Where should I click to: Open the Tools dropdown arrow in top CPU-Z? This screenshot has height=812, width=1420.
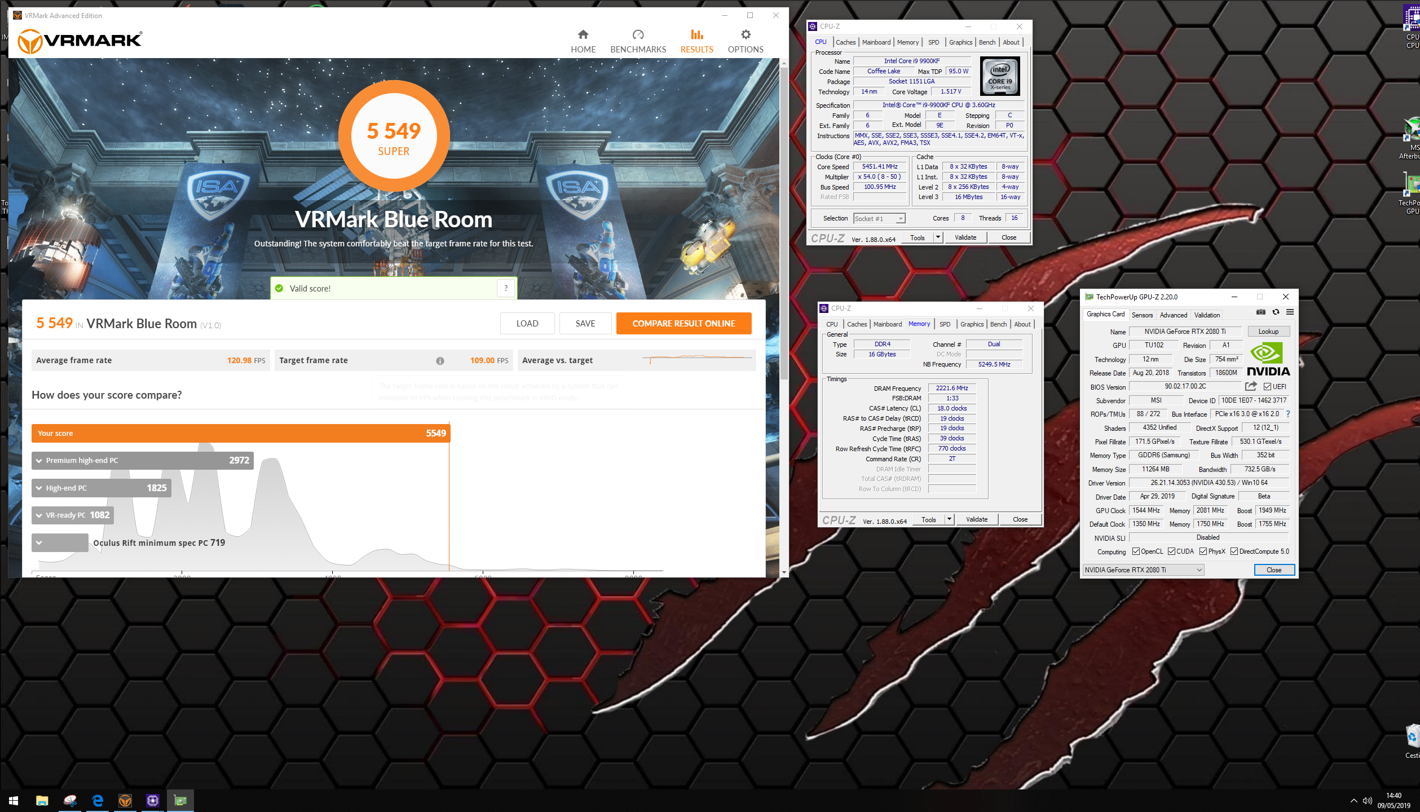point(938,237)
